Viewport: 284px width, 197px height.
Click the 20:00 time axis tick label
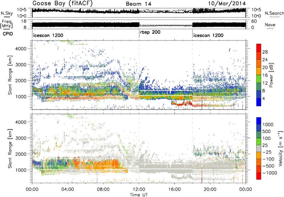pyautogui.click(x=210, y=190)
